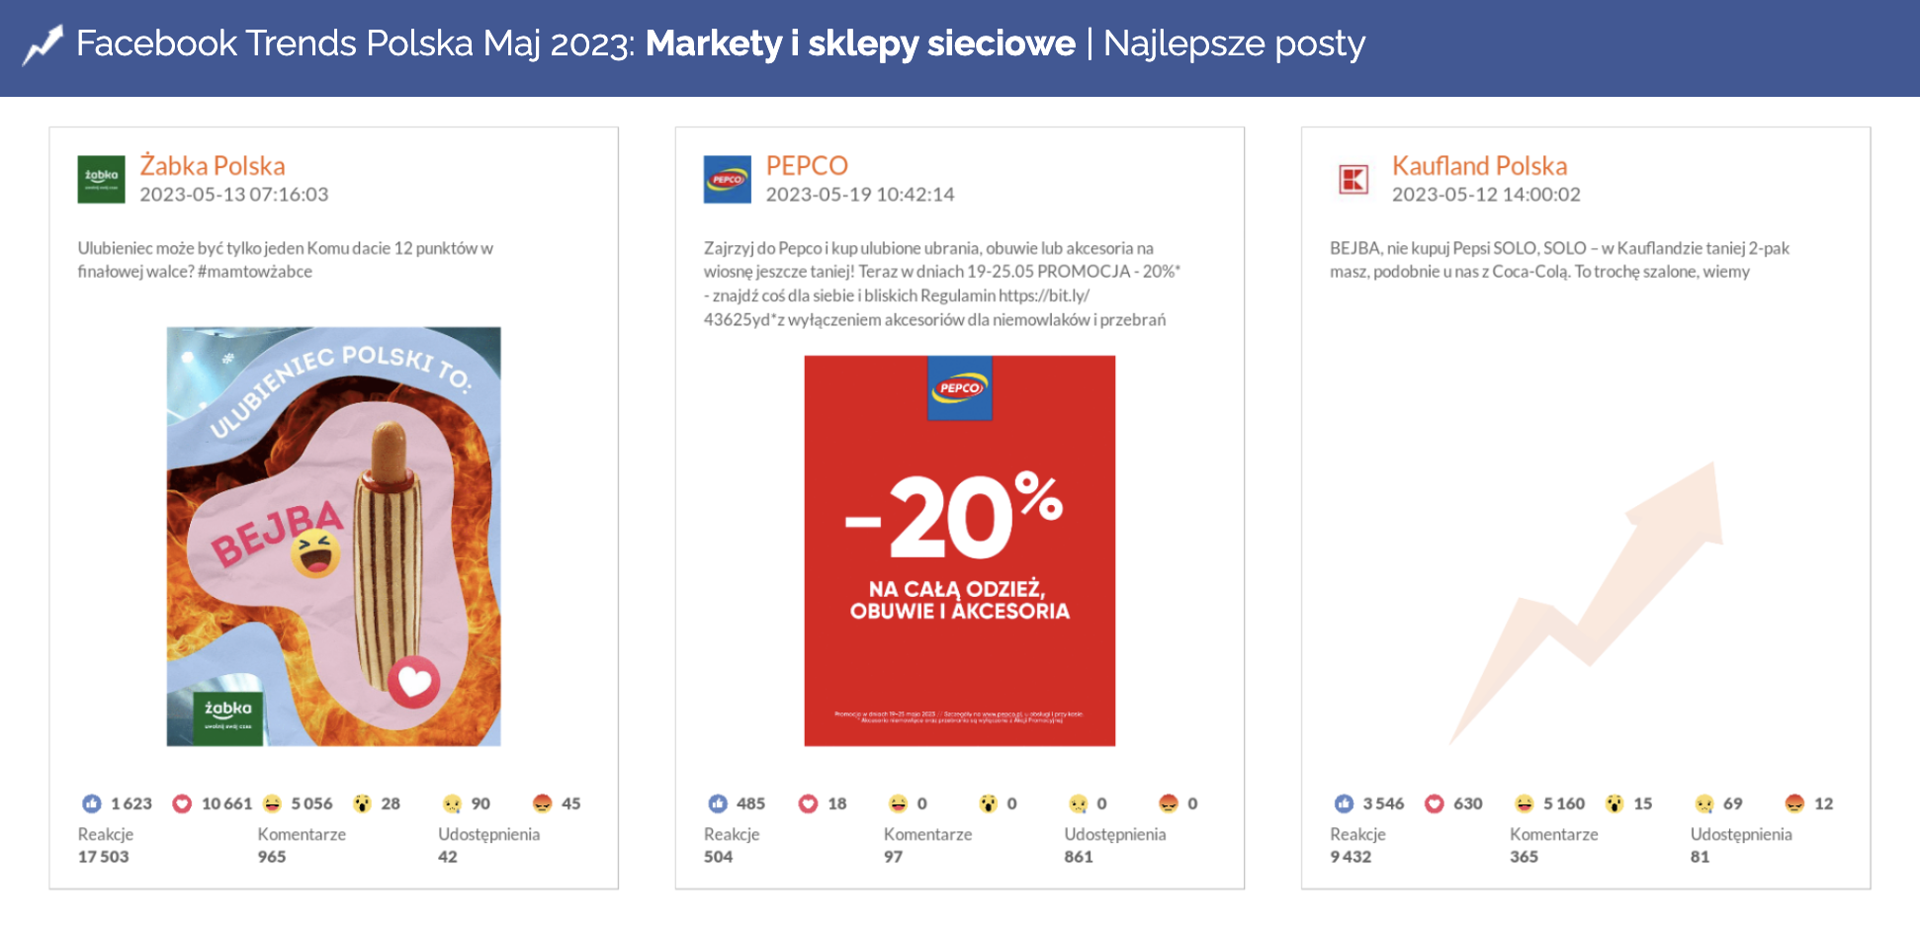Open the Żabka Polska page name link
Image resolution: width=1920 pixels, height=927 pixels.
point(213,165)
